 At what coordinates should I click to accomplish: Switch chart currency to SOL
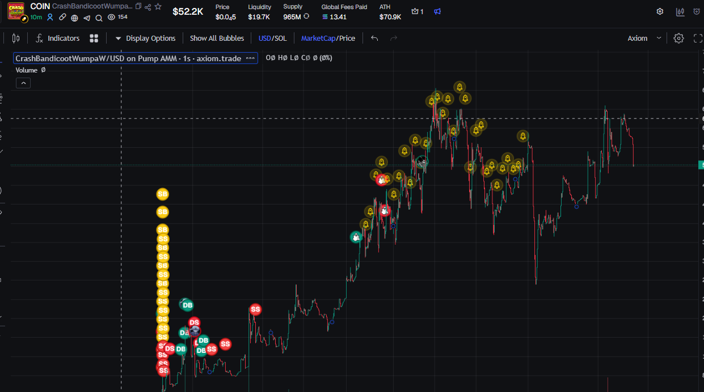point(280,38)
